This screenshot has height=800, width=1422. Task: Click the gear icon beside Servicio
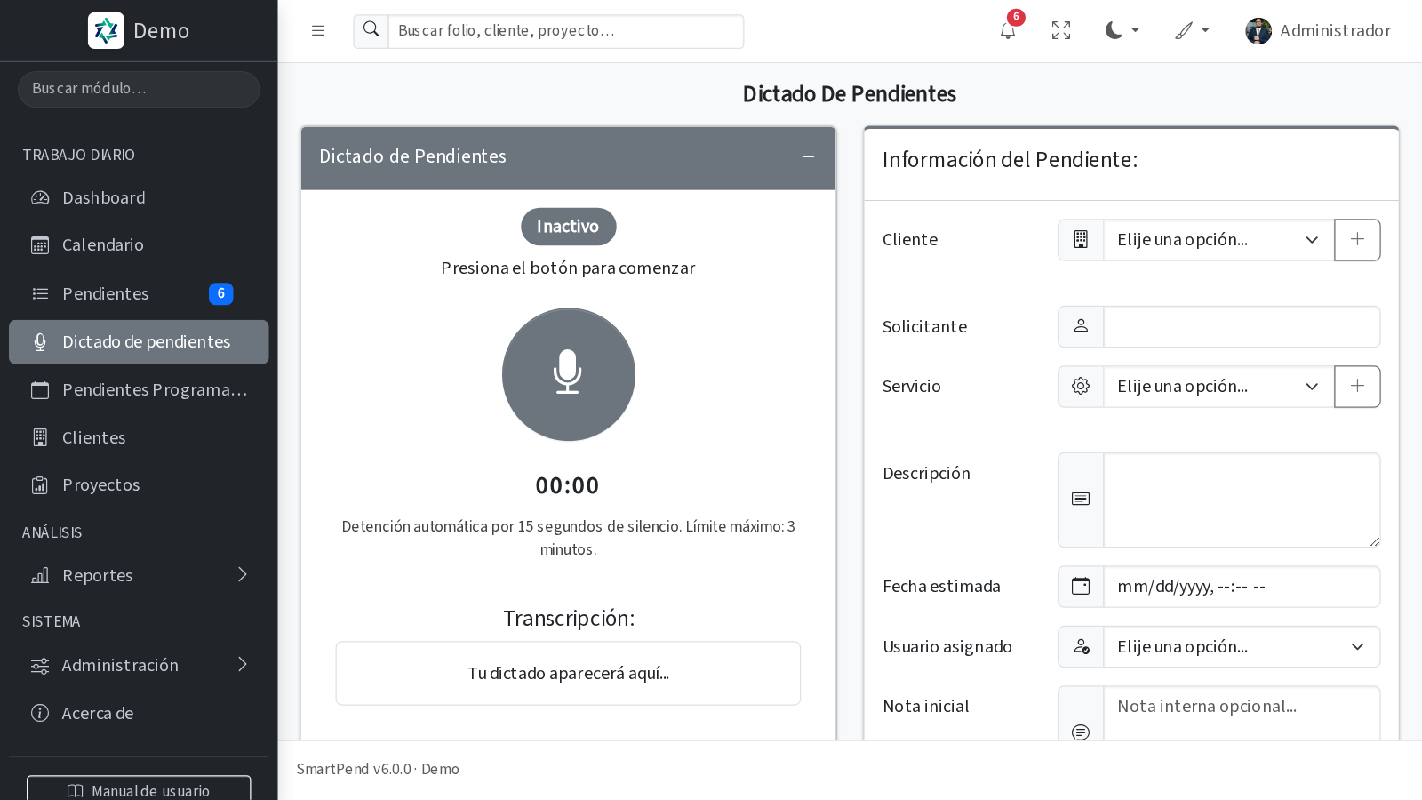point(1081,387)
